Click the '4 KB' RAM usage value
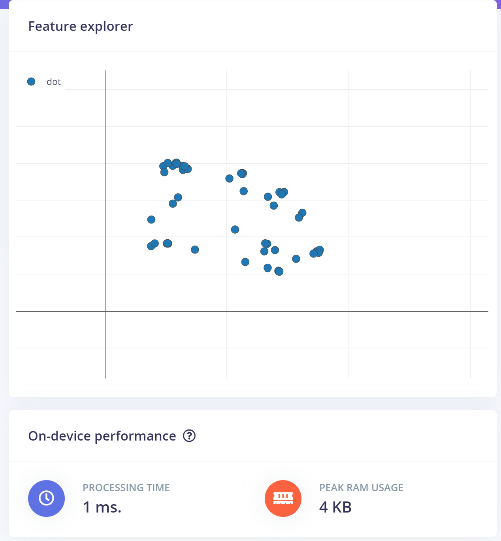Image resolution: width=501 pixels, height=541 pixels. 335,507
